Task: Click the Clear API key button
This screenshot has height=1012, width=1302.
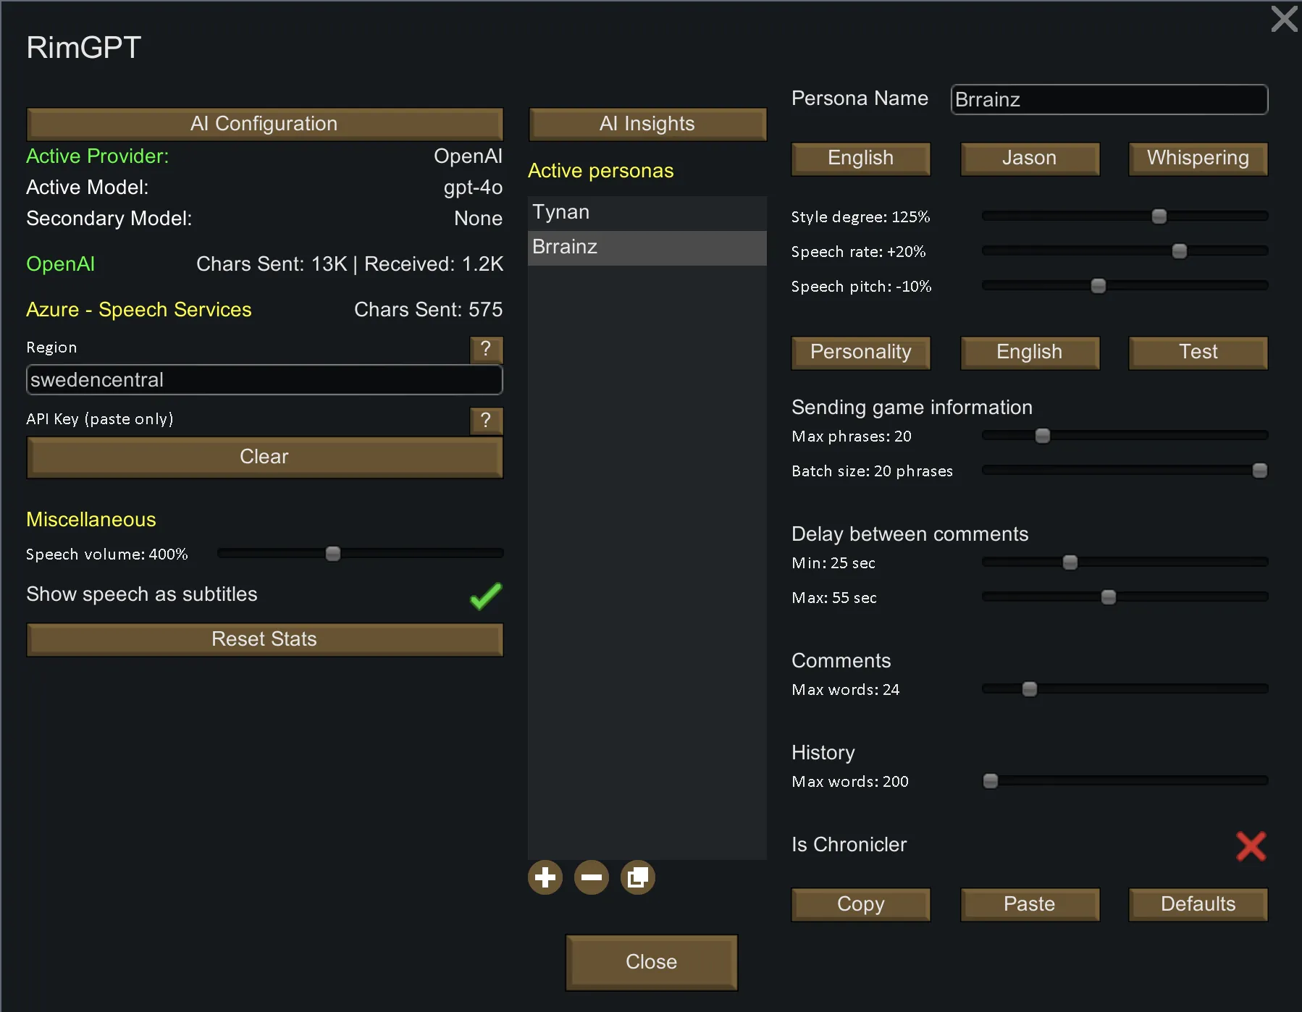Action: point(264,457)
